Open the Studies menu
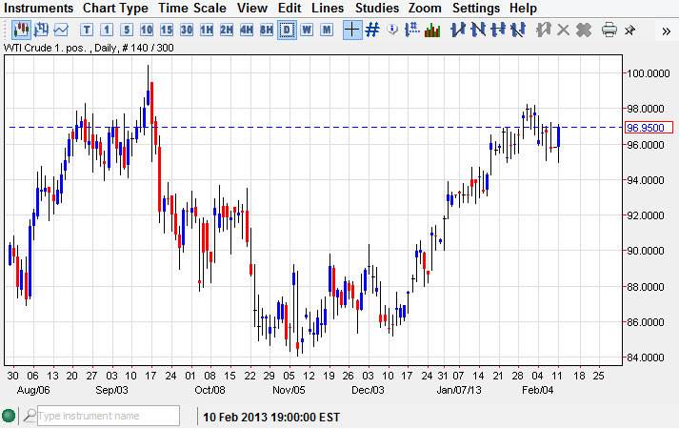Screen dimensions: 679x429 pos(377,8)
